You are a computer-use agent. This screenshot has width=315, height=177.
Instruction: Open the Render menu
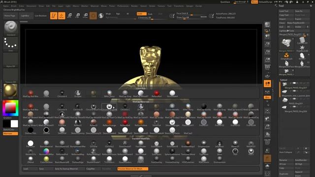coord(134,6)
